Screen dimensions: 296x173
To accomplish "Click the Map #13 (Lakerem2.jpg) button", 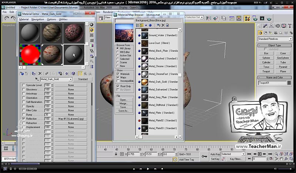I will tap(71, 119).
